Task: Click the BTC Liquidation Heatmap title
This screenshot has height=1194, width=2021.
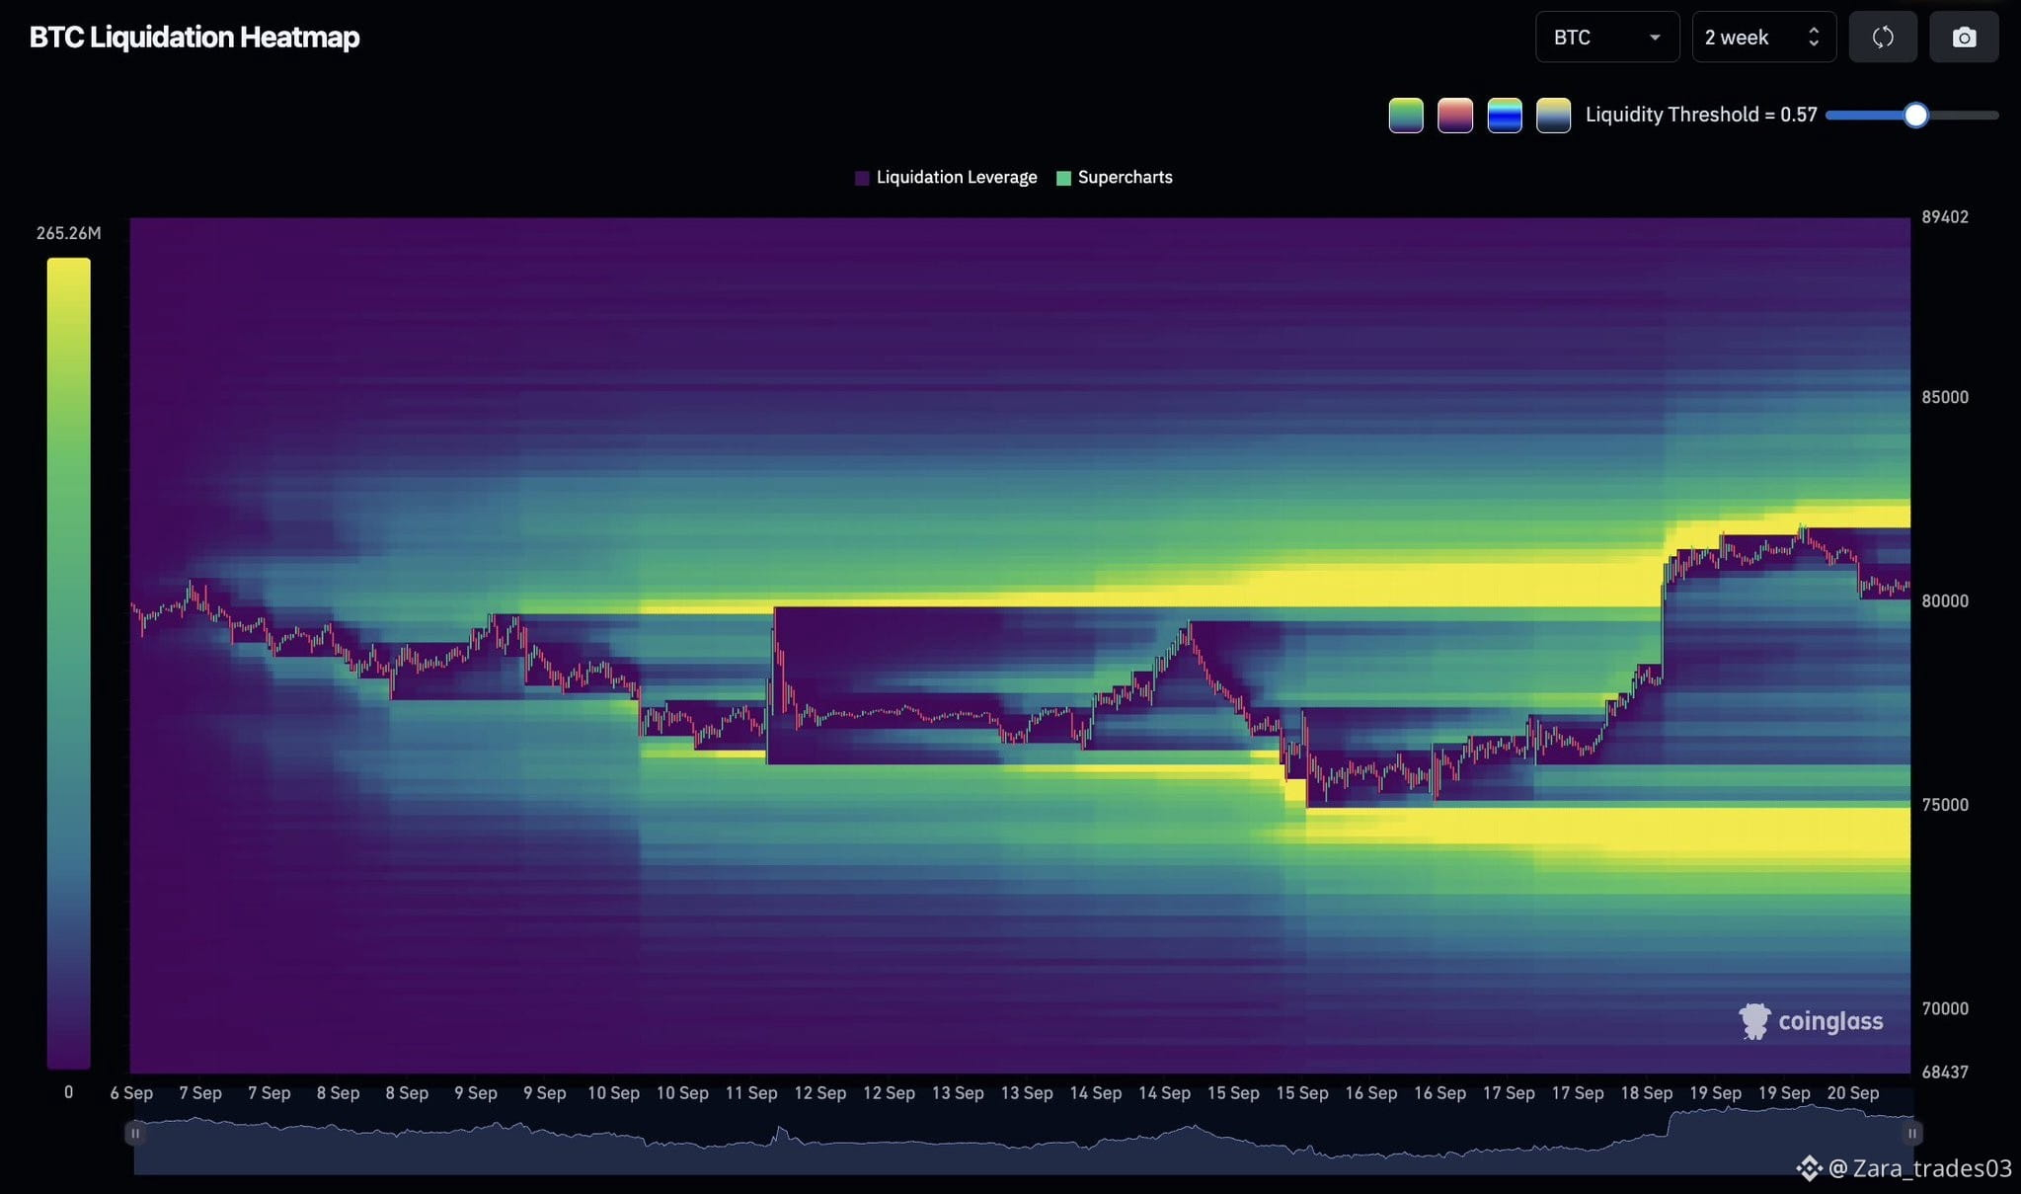Action: [x=194, y=38]
